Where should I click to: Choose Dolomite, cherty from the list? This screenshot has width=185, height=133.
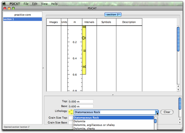click(x=113, y=129)
